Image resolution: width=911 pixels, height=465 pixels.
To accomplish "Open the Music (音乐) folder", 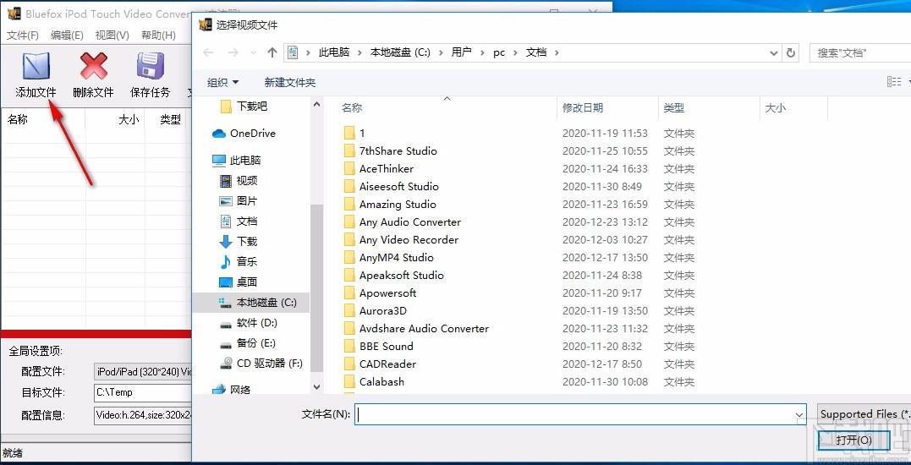I will click(239, 262).
